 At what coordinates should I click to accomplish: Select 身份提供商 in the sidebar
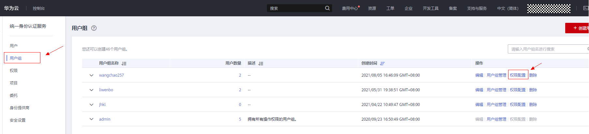pyautogui.click(x=20, y=108)
